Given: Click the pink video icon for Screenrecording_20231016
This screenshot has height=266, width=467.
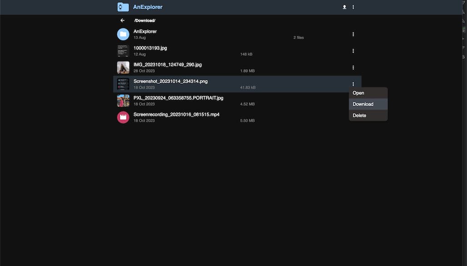Looking at the screenshot, I should click(123, 117).
